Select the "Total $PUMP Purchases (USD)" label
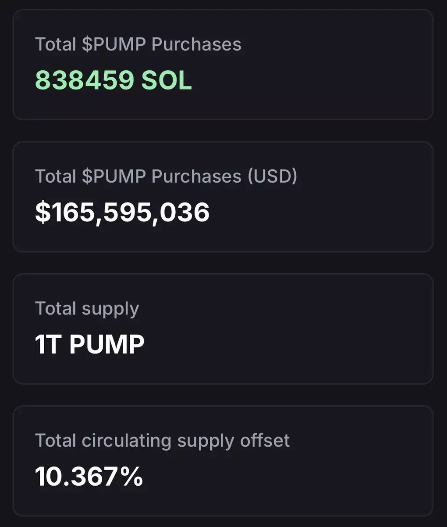447x527 pixels. pos(166,176)
